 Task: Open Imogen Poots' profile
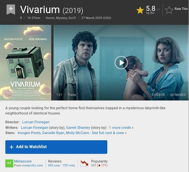pyautogui.click(x=29, y=133)
